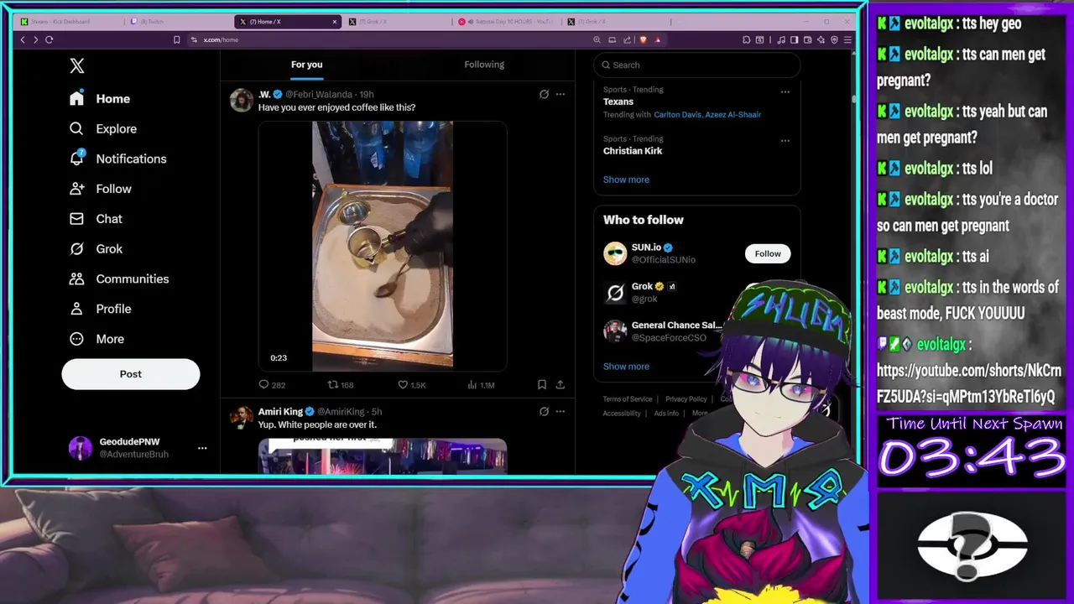Repost the coffee post with 168 reposts
This screenshot has height=604, width=1074.
point(340,385)
